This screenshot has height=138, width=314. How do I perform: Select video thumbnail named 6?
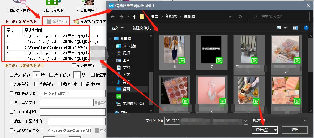click(175, 52)
